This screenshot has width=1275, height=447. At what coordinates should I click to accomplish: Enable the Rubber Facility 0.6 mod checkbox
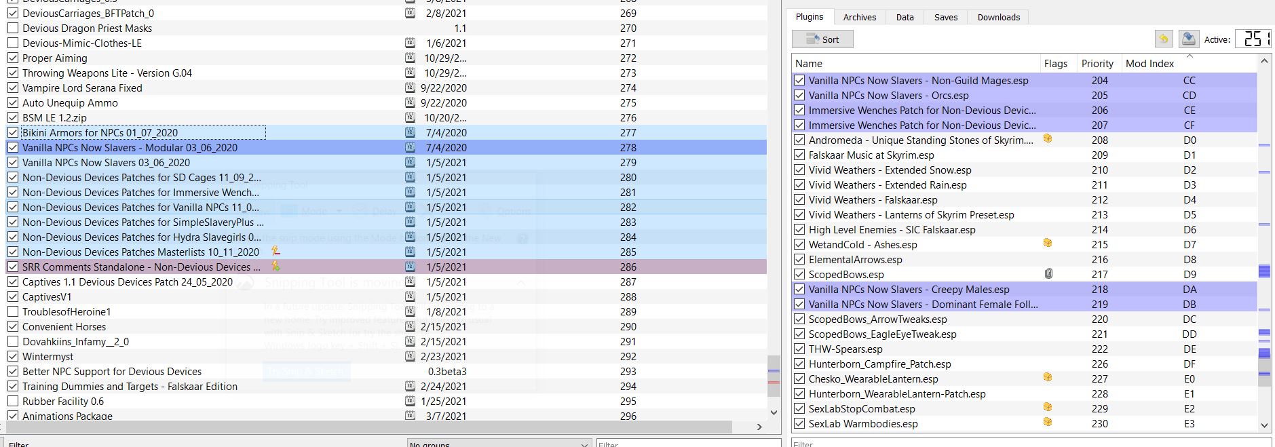(x=13, y=401)
